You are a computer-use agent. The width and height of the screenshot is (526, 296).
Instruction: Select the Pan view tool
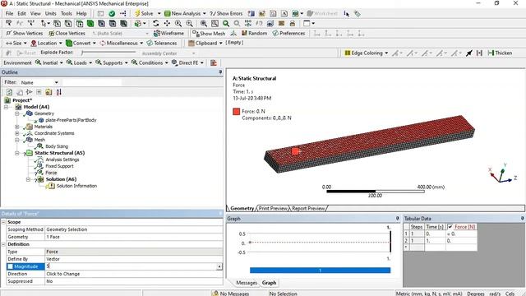pyautogui.click(x=167, y=24)
